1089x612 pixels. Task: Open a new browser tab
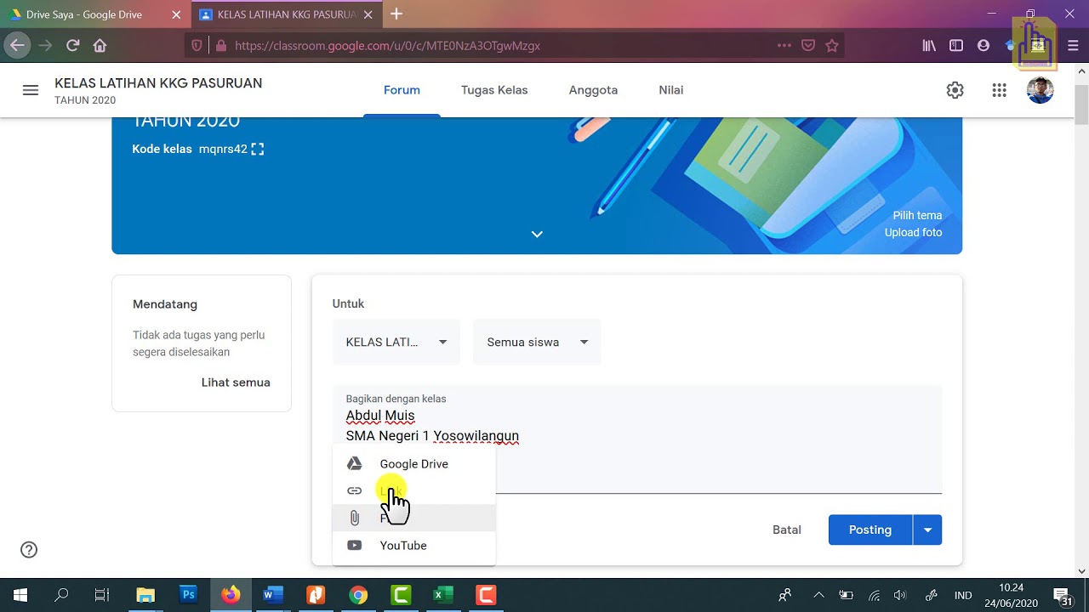[396, 14]
